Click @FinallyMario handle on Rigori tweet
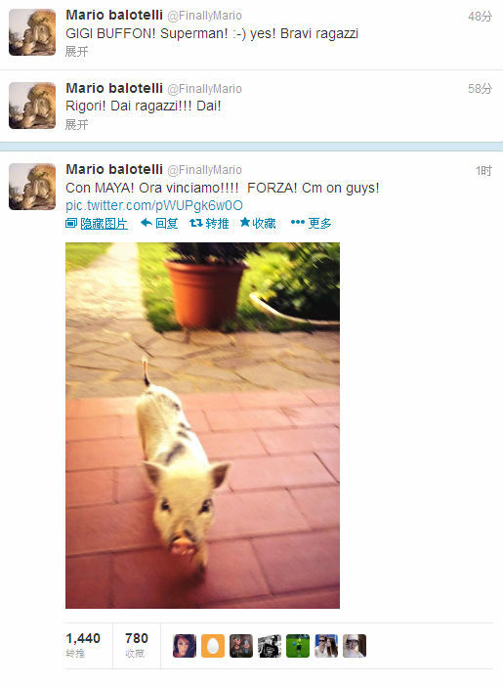 (205, 89)
